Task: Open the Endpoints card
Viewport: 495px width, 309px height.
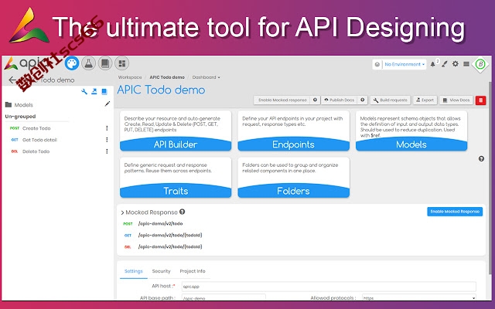Action: (x=294, y=131)
